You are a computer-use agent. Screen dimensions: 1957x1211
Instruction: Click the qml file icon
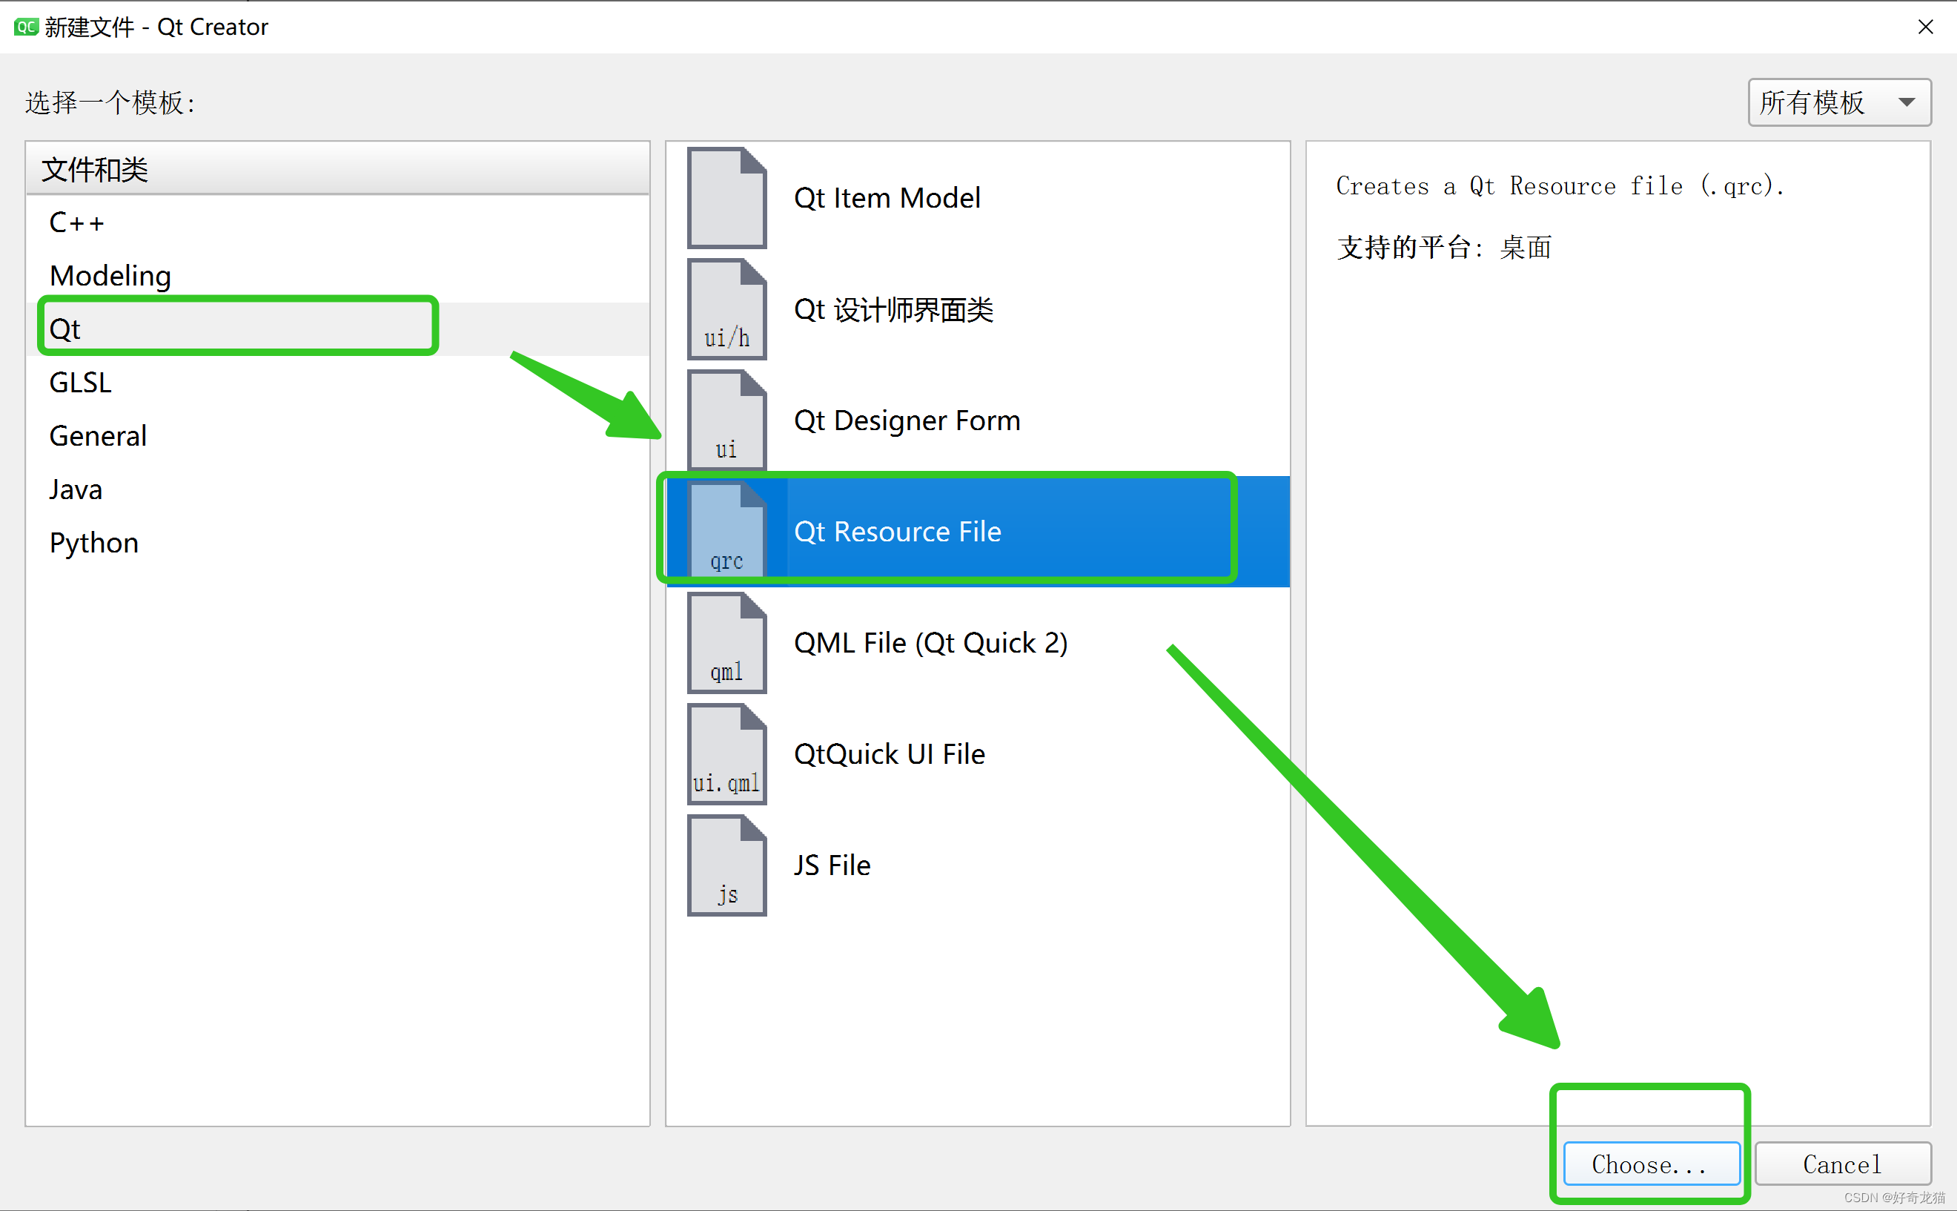tap(726, 642)
